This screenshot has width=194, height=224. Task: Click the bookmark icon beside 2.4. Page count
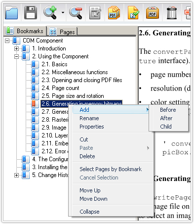35,88
